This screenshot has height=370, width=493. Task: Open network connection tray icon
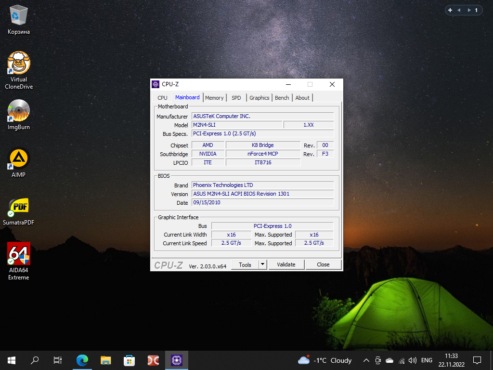(x=402, y=360)
